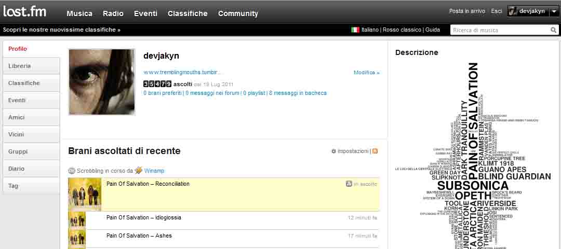This screenshot has height=249, width=561.
Task: Click 'Scopri le nostre nuovissime classifiche' link
Action: (x=61, y=30)
